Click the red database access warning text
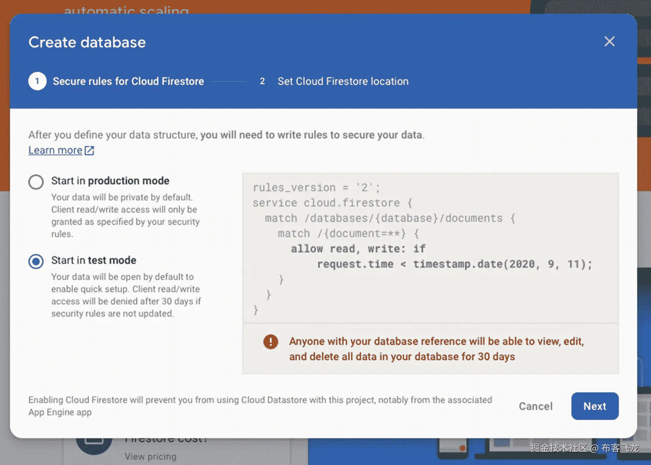Image resolution: width=651 pixels, height=465 pixels. pyautogui.click(x=436, y=349)
